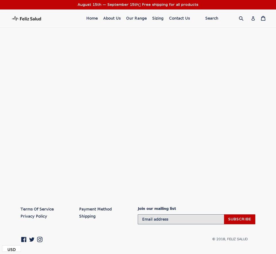Open the Sizing page
This screenshot has width=276, height=254.
tap(158, 18)
